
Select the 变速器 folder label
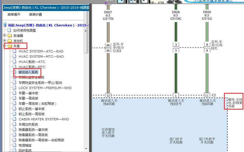click(x=18, y=36)
